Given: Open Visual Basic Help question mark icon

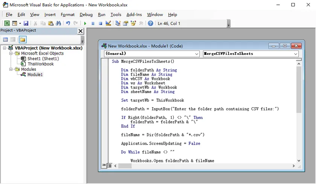Looking at the screenshot, I should tap(150, 23).
